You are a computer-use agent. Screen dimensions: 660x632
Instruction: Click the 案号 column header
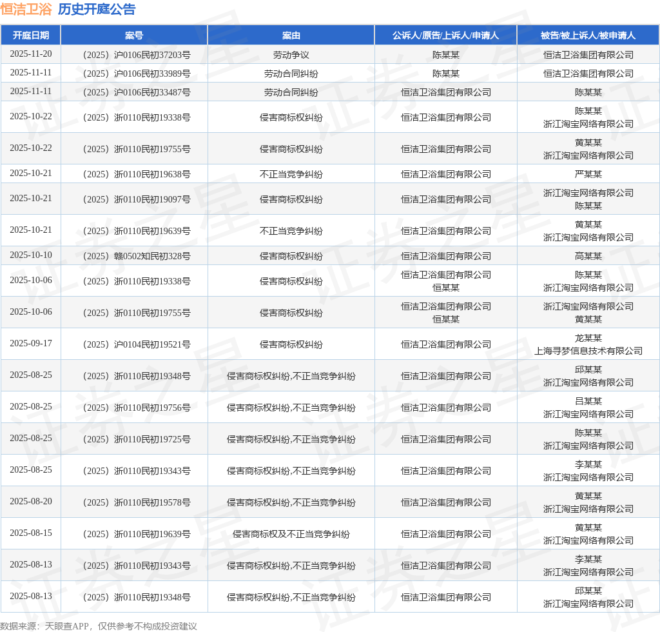click(134, 35)
